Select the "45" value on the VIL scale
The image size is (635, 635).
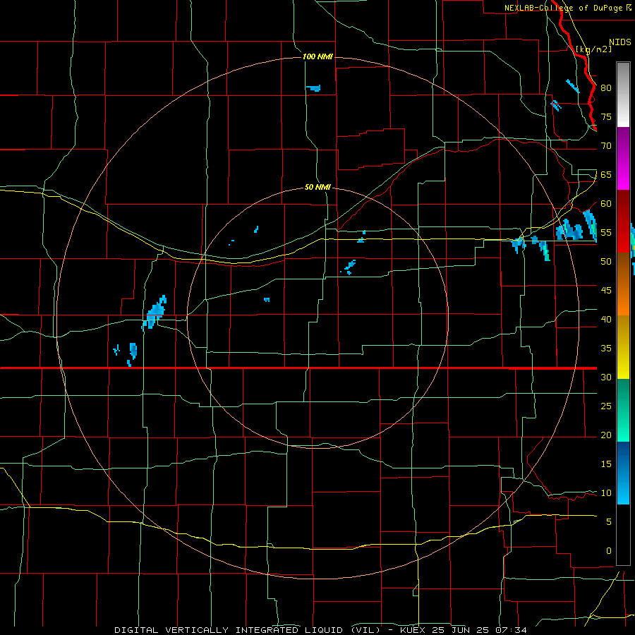(x=606, y=291)
